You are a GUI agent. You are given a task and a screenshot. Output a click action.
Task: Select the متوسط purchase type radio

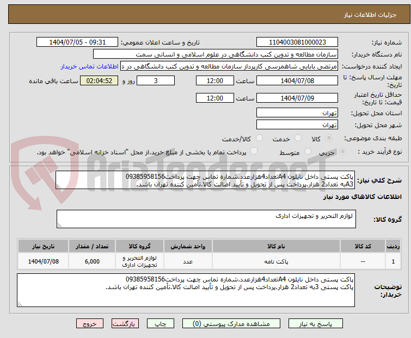pyautogui.click(x=308, y=151)
